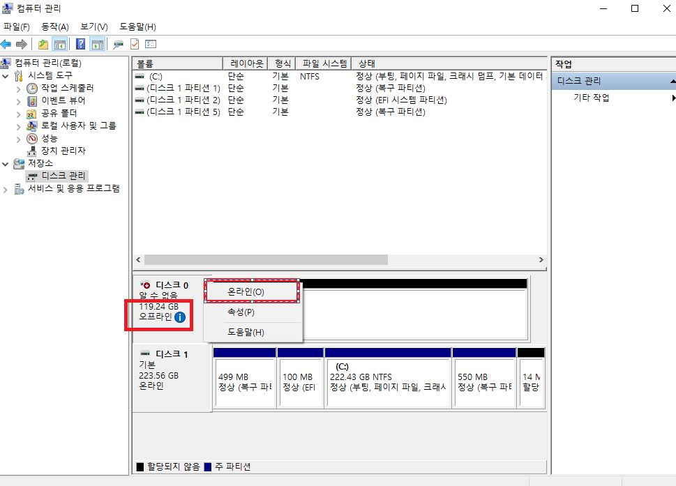Image resolution: width=676 pixels, height=486 pixels.
Task: Click 기타 작업 in the actions pane
Action: [x=591, y=98]
